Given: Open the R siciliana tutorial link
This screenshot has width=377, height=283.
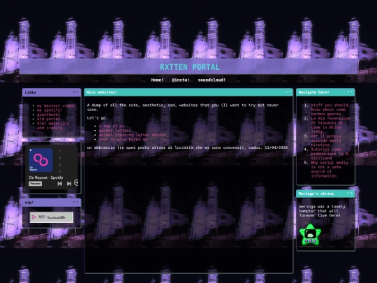Looking at the screenshot, I should (x=330, y=154).
